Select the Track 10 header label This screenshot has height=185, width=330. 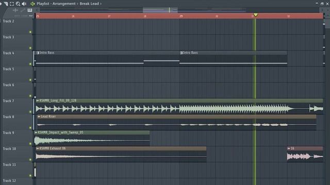pos(9,149)
